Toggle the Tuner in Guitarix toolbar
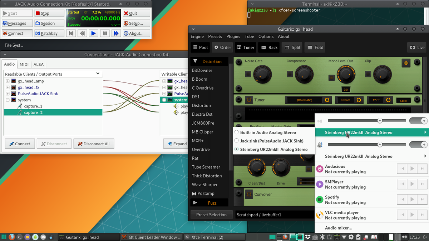429x241 pixels. click(x=246, y=47)
